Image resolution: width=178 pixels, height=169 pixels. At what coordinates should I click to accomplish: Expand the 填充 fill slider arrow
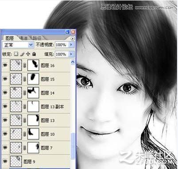(x=71, y=54)
